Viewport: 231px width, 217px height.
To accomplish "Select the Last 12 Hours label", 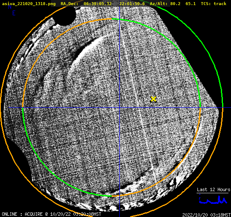I will tap(214, 189).
